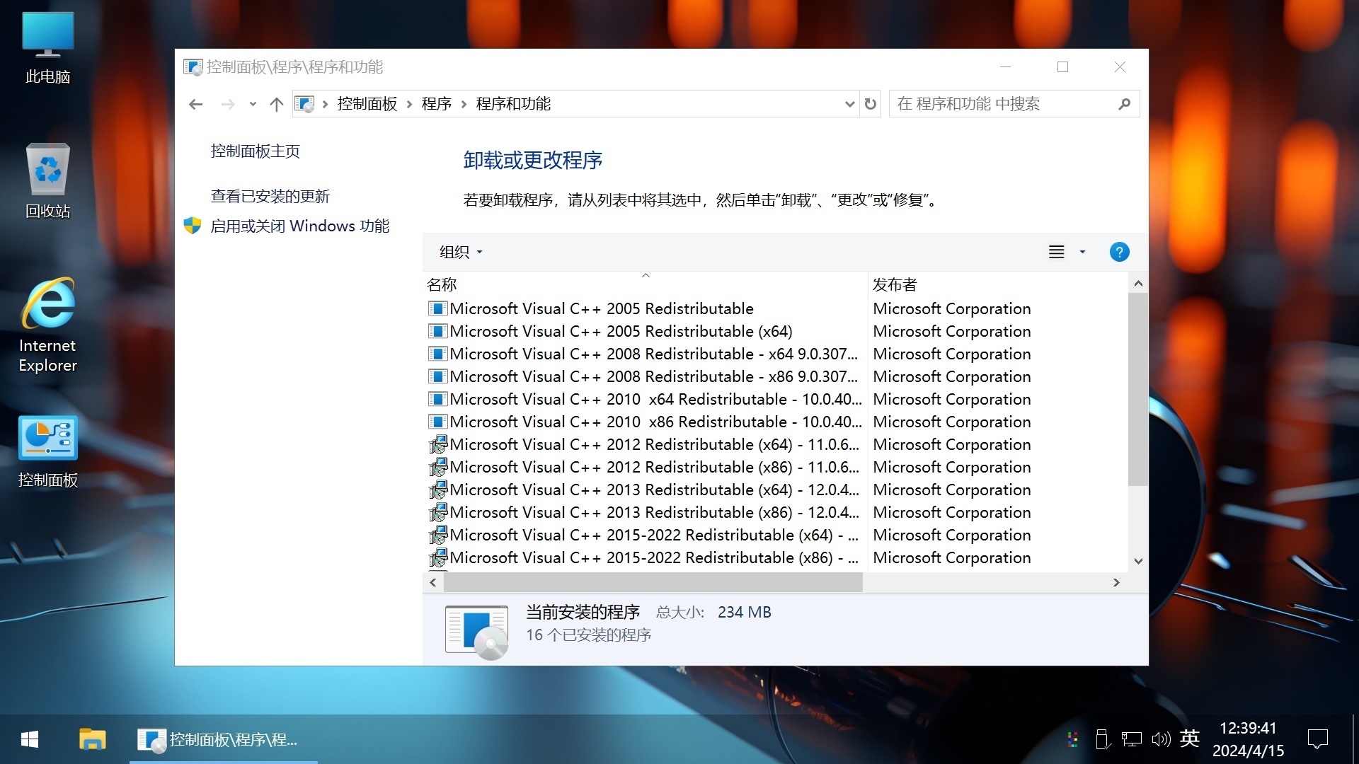Viewport: 1359px width, 764px height.
Task: Open the help question mark icon
Action: point(1118,252)
